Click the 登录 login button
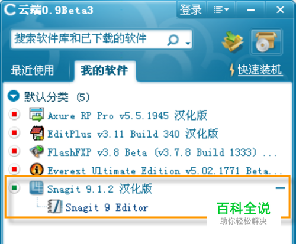The height and width of the screenshot is (244, 296). [x=191, y=9]
